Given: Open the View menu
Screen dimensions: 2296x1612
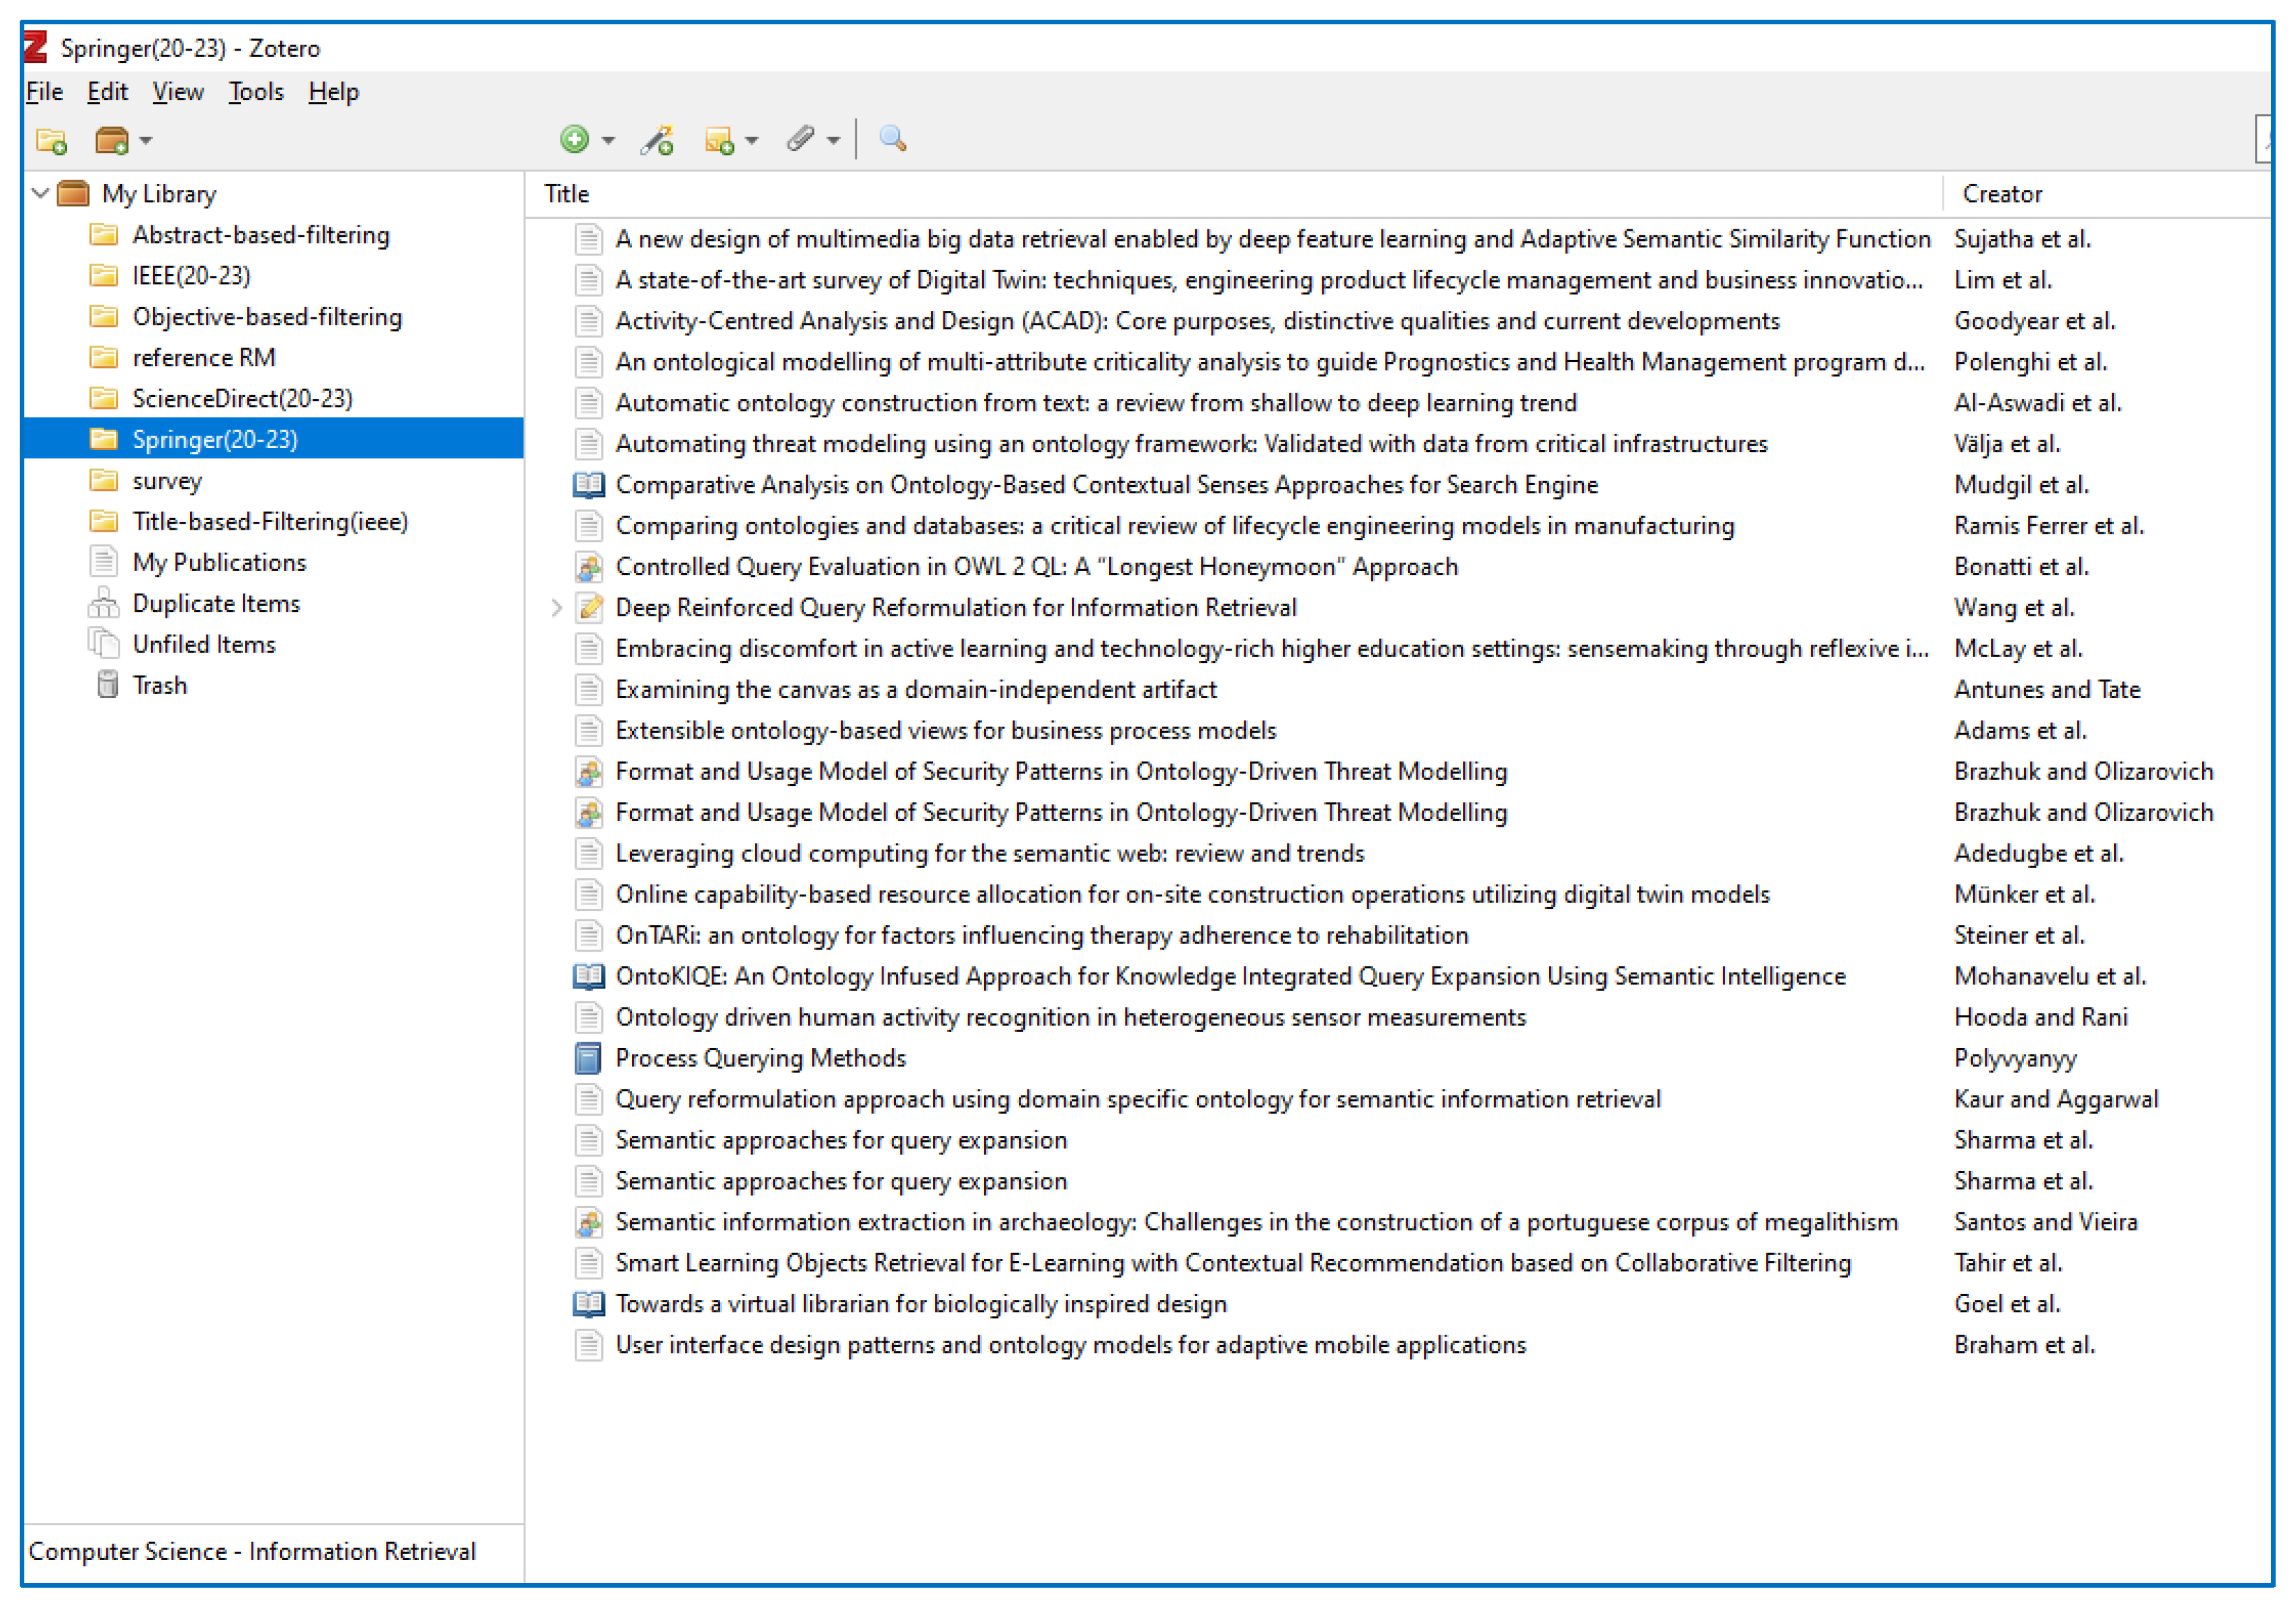Looking at the screenshot, I should point(178,92).
